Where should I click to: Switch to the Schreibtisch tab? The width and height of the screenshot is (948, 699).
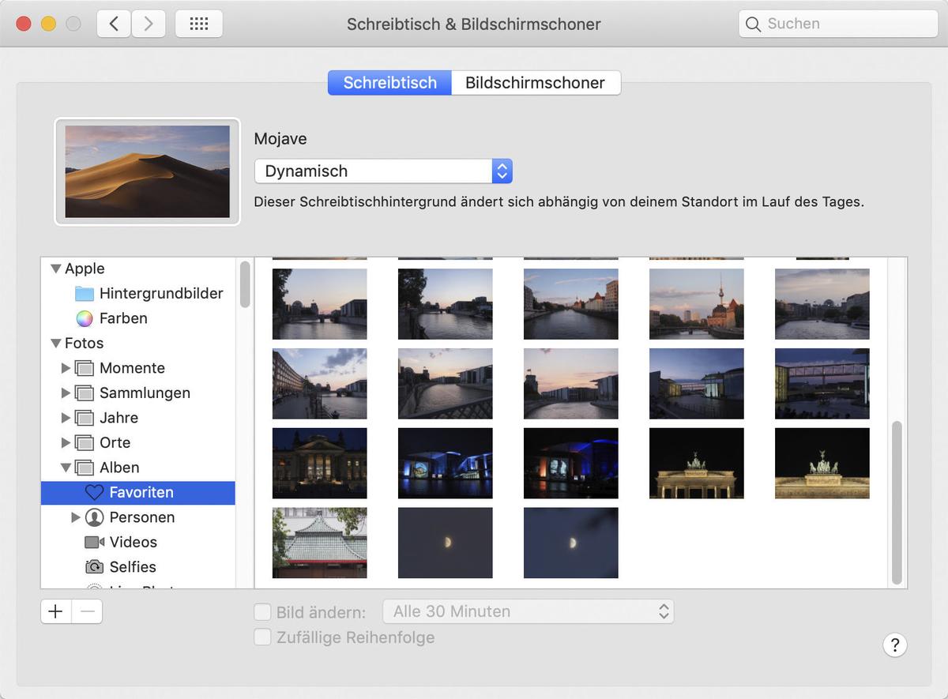(389, 83)
